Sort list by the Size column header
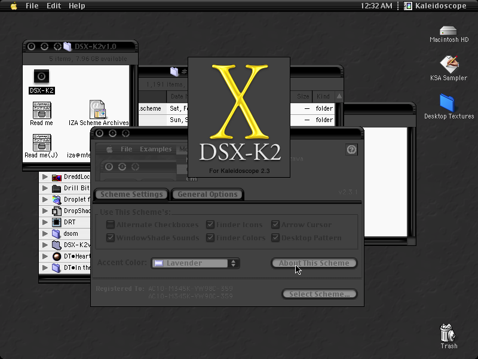Viewport: 478px width, 359px height. pyautogui.click(x=302, y=96)
